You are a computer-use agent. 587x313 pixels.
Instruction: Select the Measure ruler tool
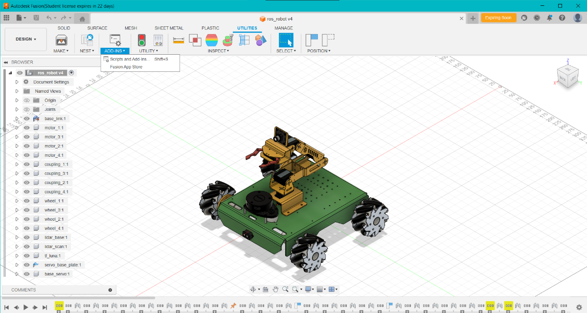tap(179, 41)
